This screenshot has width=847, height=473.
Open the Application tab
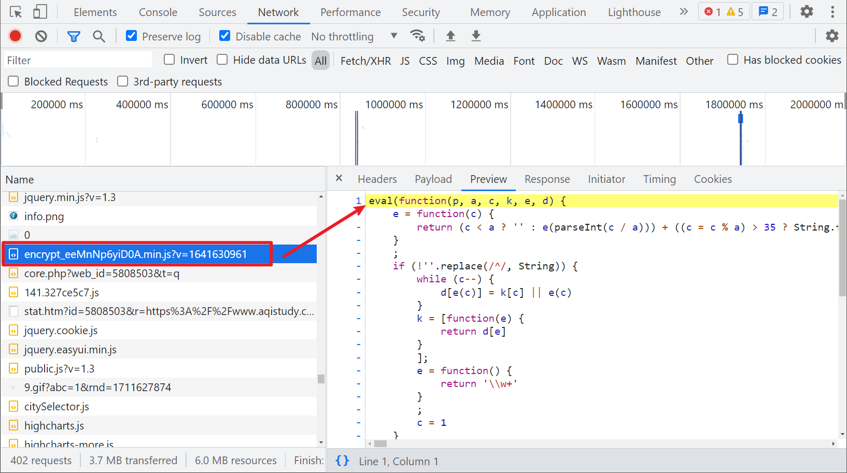pos(559,12)
